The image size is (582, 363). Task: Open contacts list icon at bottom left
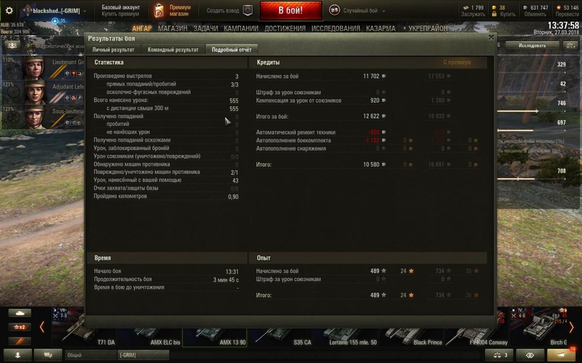tap(17, 355)
